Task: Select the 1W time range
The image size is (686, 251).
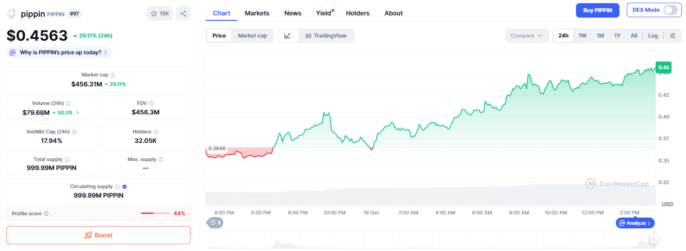Action: click(x=583, y=36)
